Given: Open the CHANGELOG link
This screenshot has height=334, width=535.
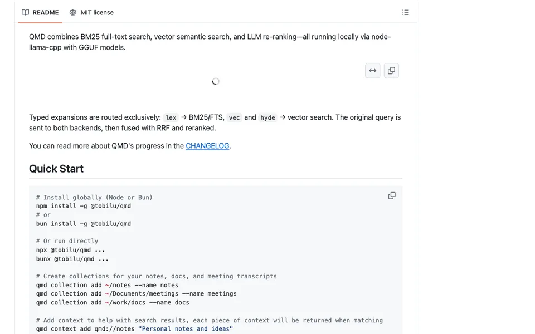Looking at the screenshot, I should (x=207, y=145).
